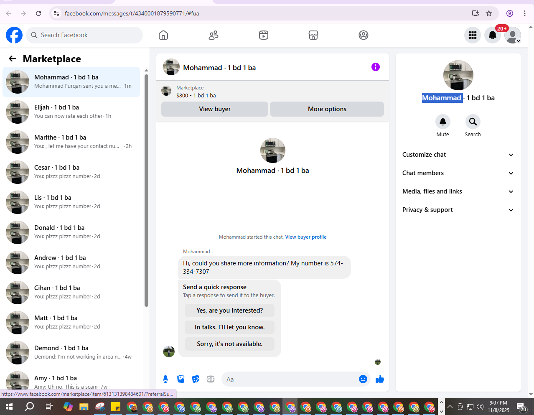Open the browser profile icon
This screenshot has height=415, width=534.
[510, 13]
